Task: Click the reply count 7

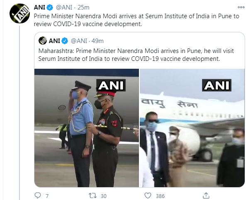Action: [x=47, y=196]
